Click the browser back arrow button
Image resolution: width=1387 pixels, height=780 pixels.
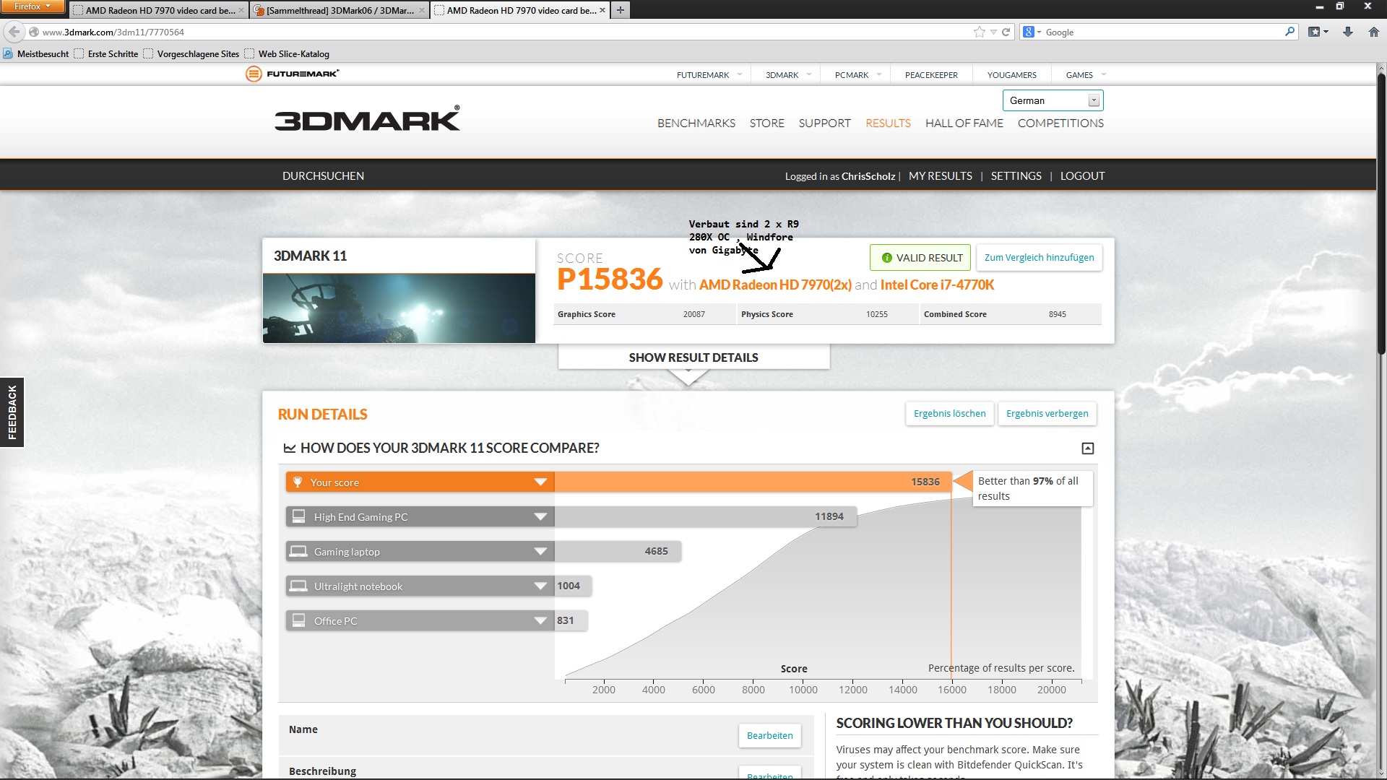tap(14, 32)
